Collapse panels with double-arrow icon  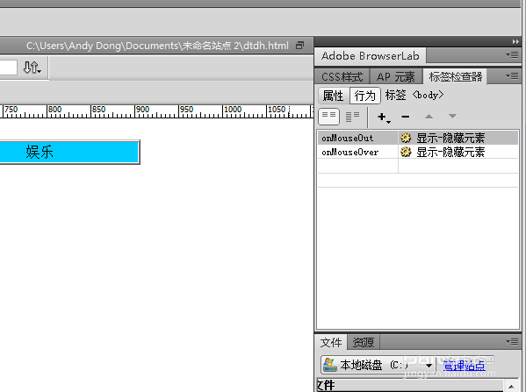515,41
